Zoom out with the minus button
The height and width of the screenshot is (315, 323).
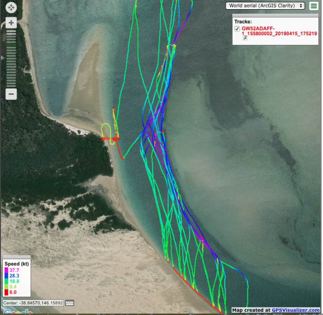coord(12,94)
